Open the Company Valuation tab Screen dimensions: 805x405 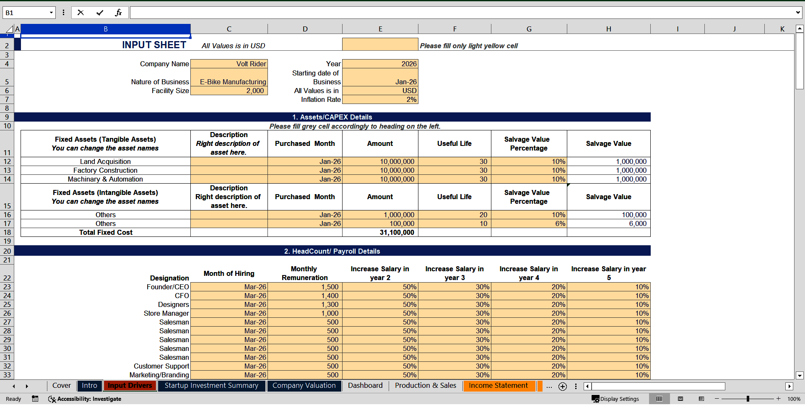(x=304, y=386)
